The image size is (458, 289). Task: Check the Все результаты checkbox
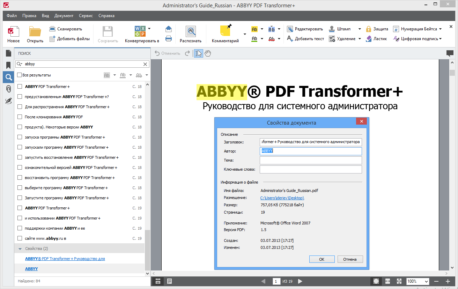(x=20, y=75)
